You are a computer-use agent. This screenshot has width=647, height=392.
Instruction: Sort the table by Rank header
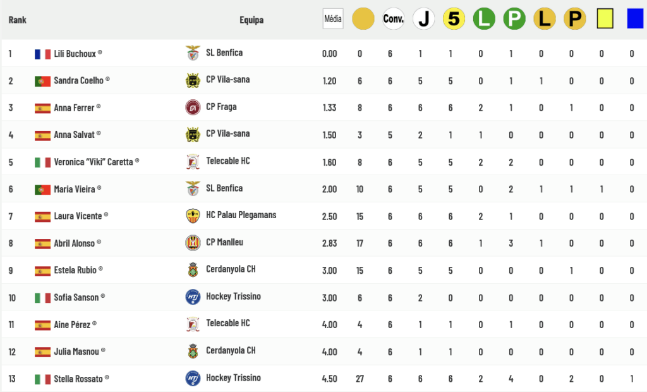pos(18,20)
